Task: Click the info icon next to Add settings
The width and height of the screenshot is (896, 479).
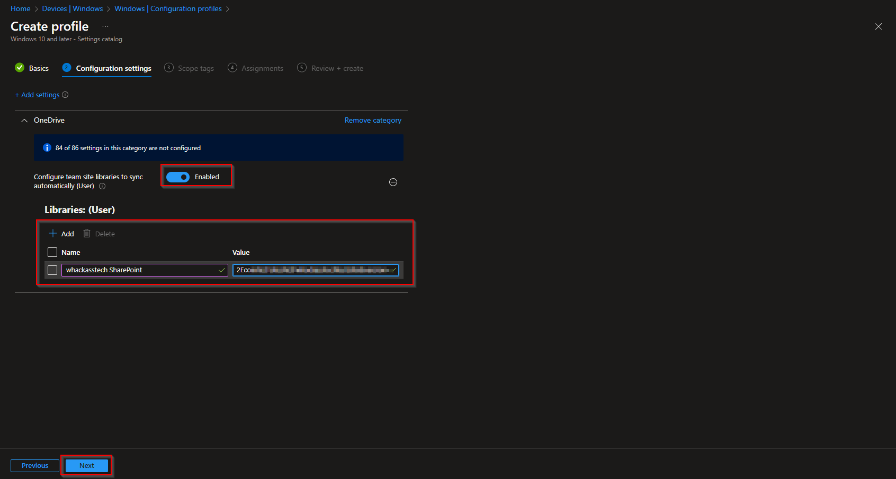Action: (65, 95)
